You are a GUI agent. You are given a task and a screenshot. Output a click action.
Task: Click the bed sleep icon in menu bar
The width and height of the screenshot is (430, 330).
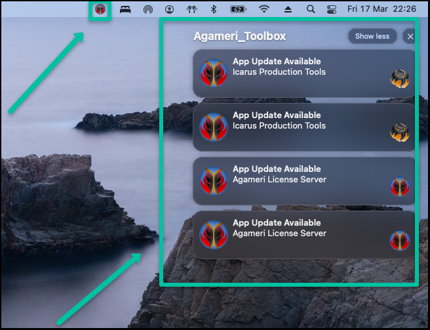125,10
